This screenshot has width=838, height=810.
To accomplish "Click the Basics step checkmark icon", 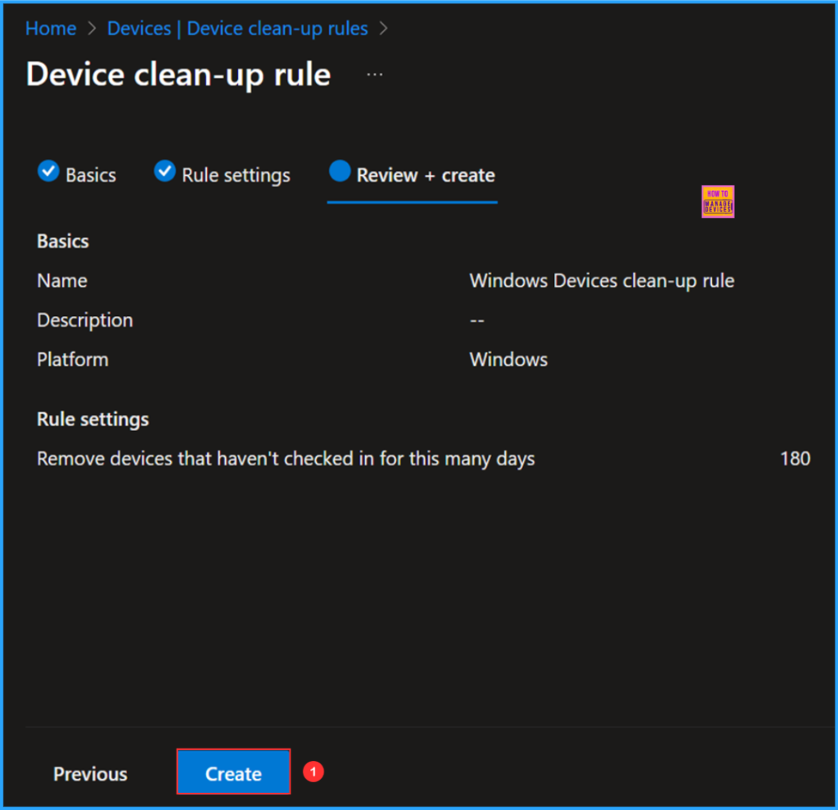I will pos(48,171).
